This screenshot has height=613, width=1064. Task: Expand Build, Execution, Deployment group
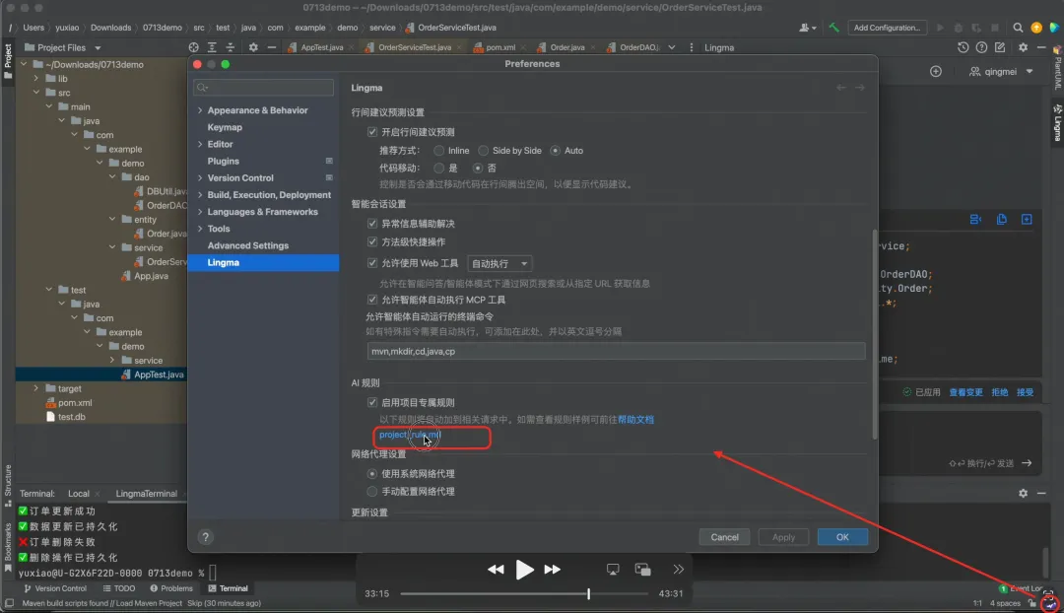pos(200,195)
